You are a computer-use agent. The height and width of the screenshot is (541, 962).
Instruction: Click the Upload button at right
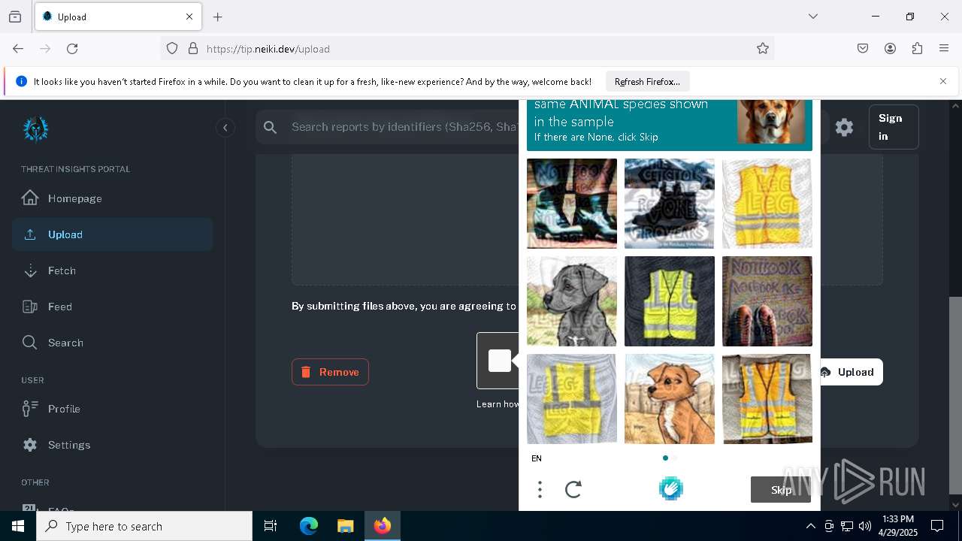[x=849, y=372]
